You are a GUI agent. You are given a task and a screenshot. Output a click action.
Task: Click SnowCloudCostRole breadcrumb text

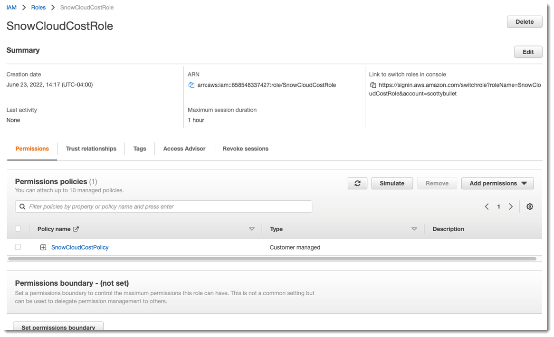[87, 8]
